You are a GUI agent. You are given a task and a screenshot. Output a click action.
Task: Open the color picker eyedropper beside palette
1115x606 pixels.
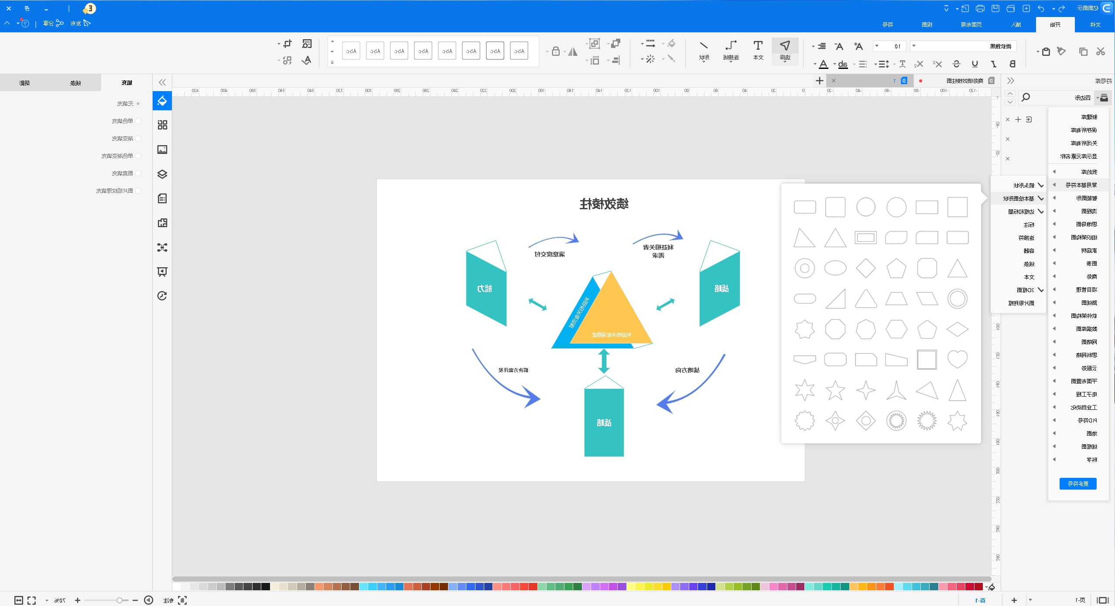click(x=992, y=587)
